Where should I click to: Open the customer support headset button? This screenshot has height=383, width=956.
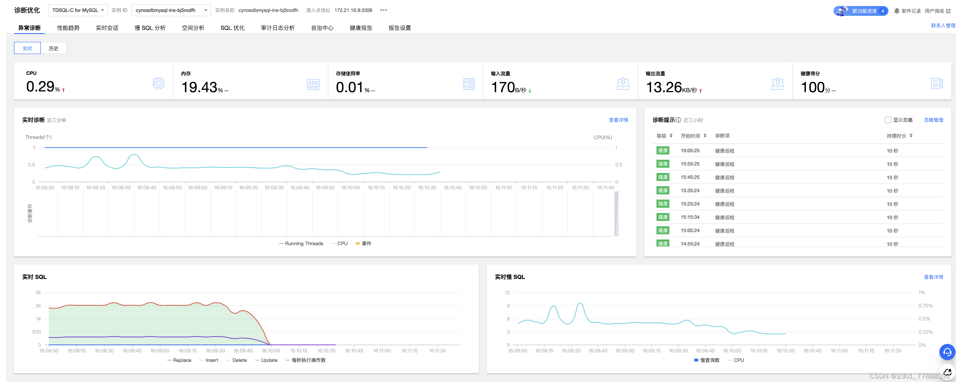pos(947,352)
